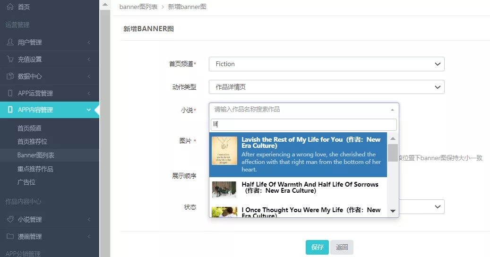Open 重点推荐作品 submenu item

coord(35,169)
